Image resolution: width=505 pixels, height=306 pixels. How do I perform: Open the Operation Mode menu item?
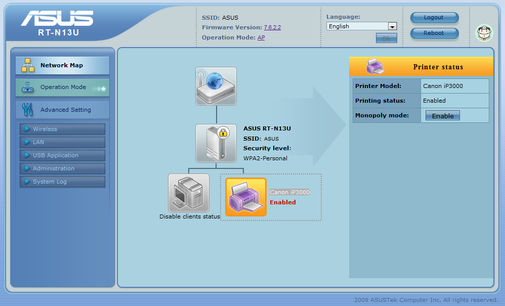pos(62,88)
